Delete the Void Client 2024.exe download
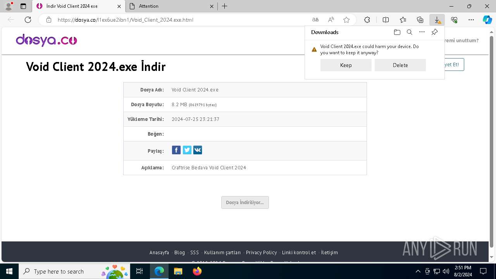Image resolution: width=496 pixels, height=279 pixels. click(x=400, y=65)
